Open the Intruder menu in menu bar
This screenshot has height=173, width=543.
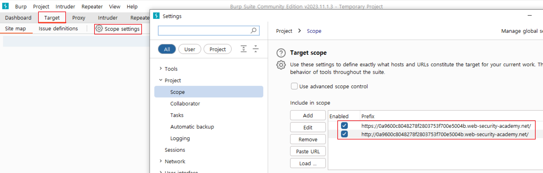coord(65,6)
